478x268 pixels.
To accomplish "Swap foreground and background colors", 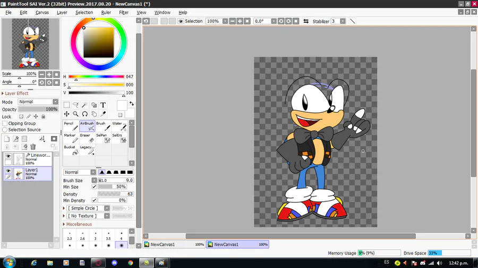I will 132,104.
